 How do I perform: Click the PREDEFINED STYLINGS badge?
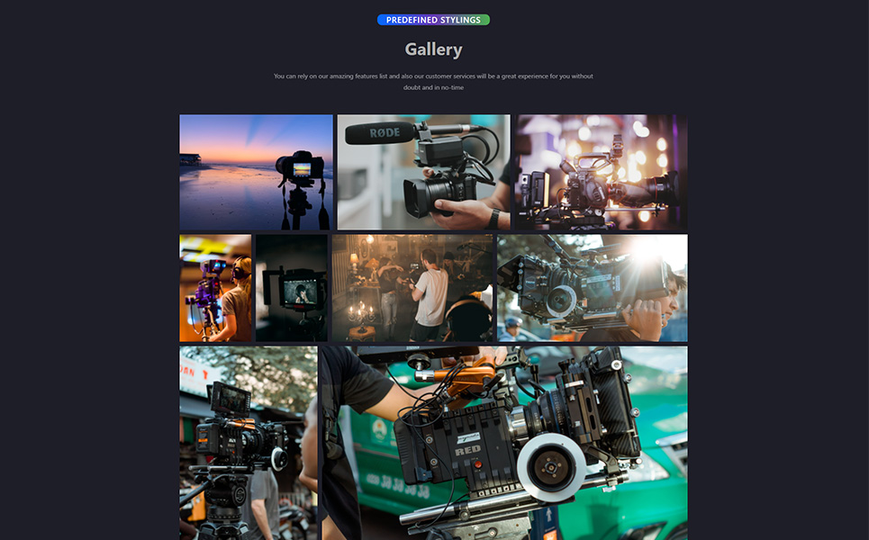433,19
